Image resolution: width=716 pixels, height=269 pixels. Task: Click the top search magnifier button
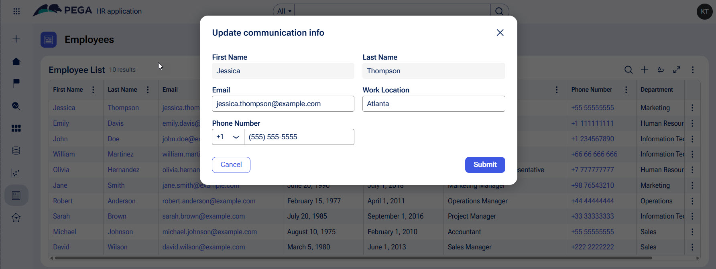[x=499, y=11]
